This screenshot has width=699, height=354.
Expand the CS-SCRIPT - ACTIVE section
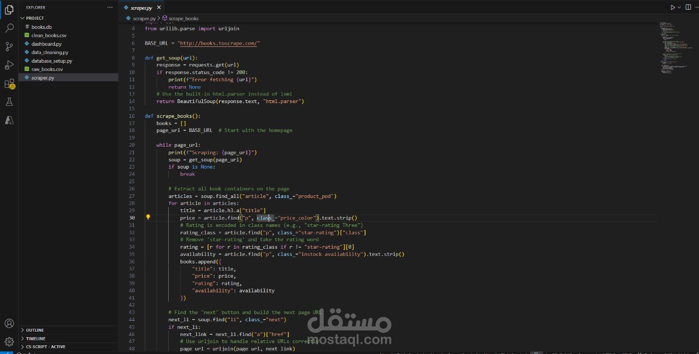point(68,346)
